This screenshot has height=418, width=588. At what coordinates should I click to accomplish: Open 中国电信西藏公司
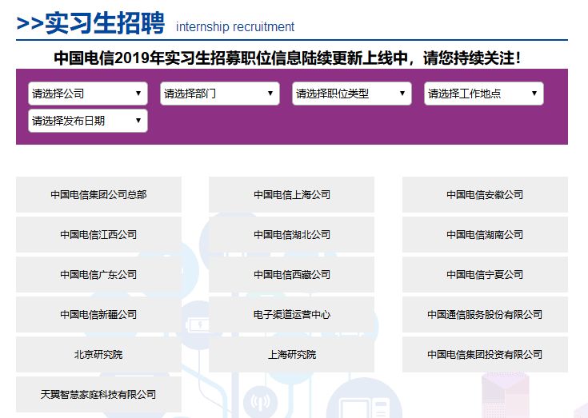(x=292, y=275)
